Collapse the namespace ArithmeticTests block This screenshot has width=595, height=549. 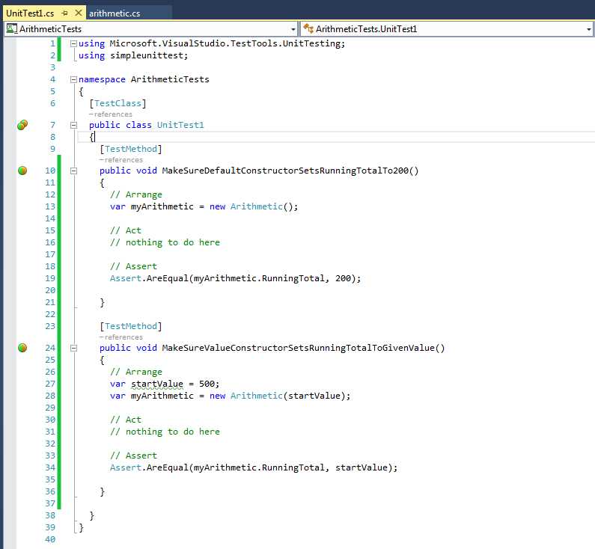tap(73, 79)
